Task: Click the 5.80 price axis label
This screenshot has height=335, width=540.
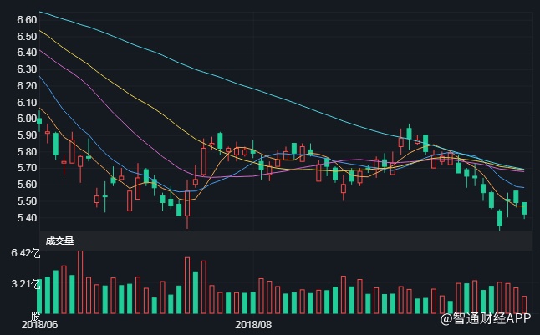Action: tap(26, 152)
